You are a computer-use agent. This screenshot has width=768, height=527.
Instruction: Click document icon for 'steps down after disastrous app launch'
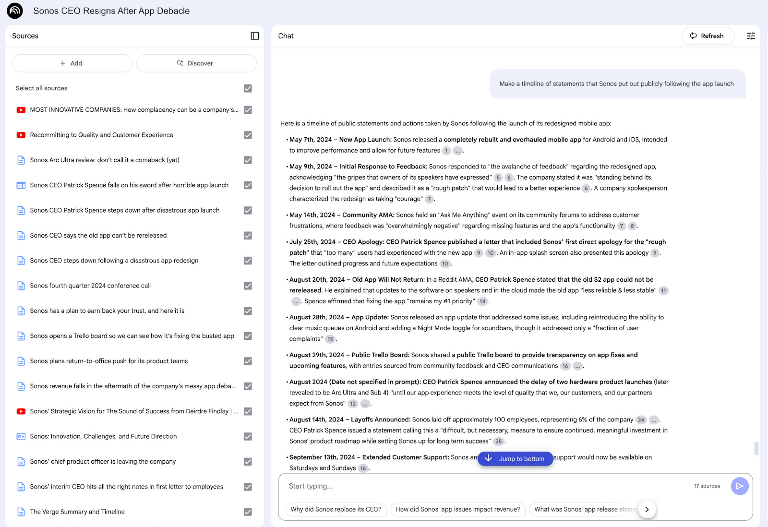(x=21, y=210)
